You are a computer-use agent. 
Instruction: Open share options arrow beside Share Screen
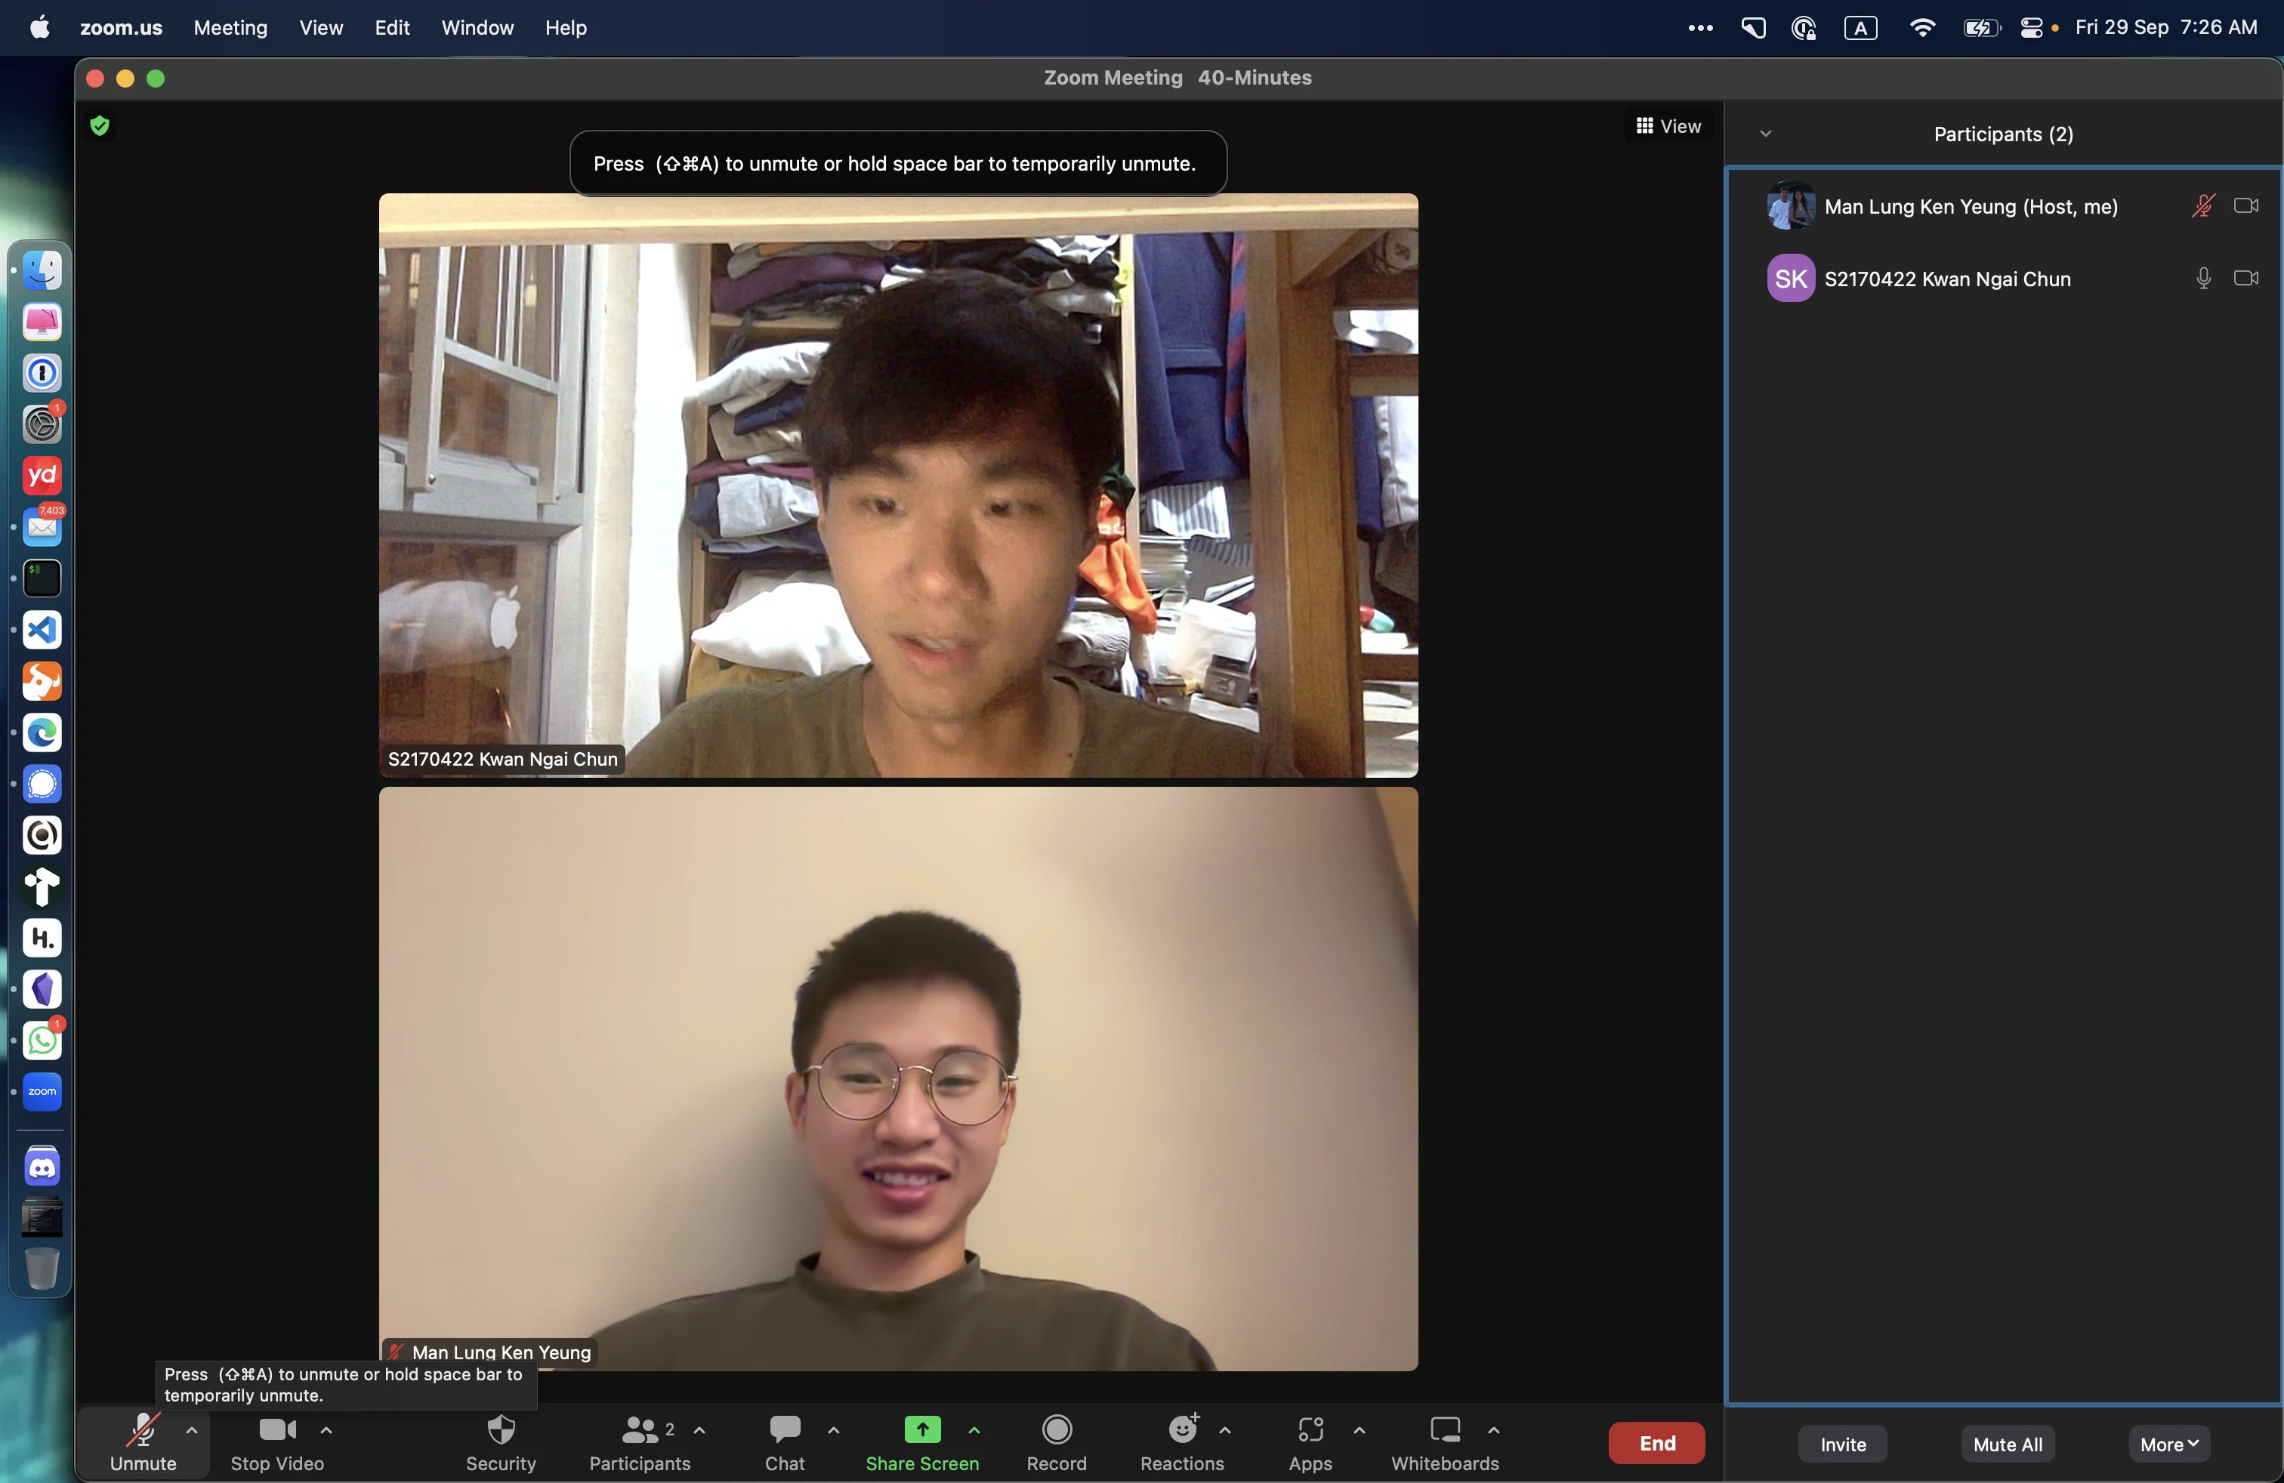pyautogui.click(x=975, y=1430)
